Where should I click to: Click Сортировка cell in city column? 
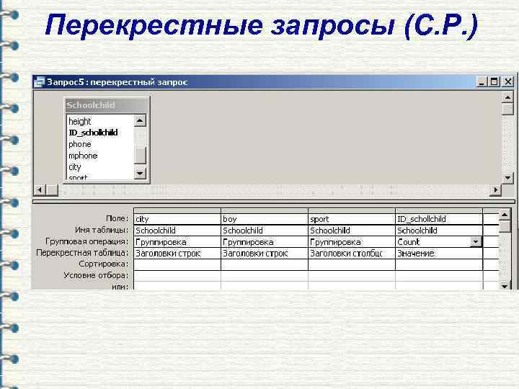(x=177, y=264)
